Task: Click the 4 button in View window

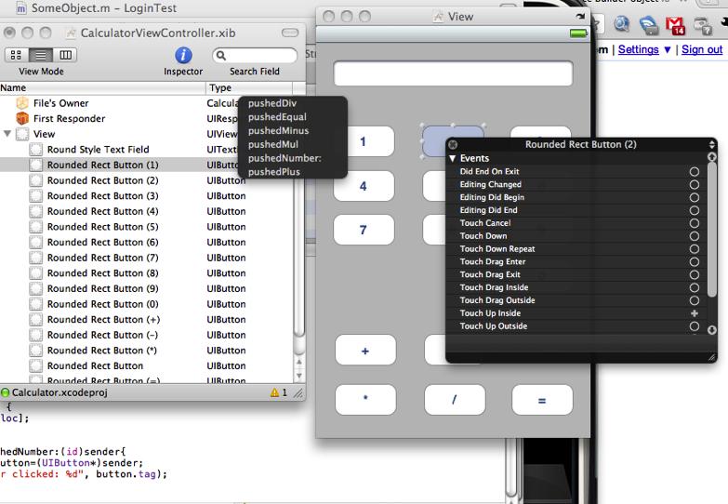Action: coord(364,186)
